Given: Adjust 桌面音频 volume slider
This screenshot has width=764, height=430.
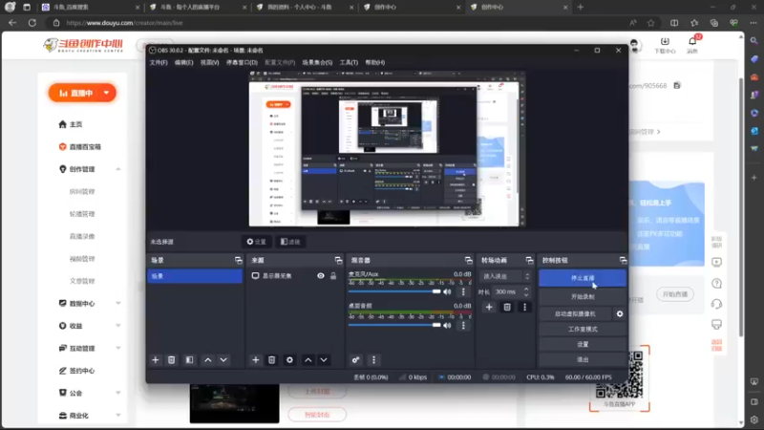Looking at the screenshot, I should [x=394, y=325].
